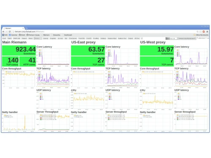This screenshot has height=158, width=211.
Task: Click the Riemann server host field in toolbar
Action: pyautogui.click(x=187, y=38)
